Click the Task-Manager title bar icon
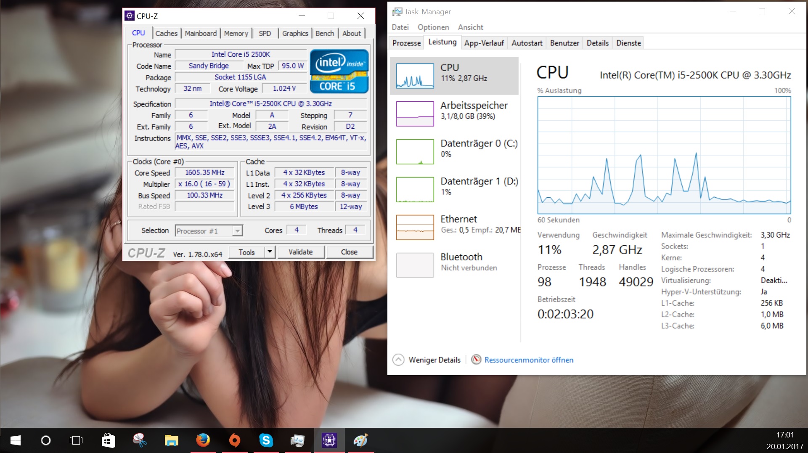 pyautogui.click(x=397, y=12)
